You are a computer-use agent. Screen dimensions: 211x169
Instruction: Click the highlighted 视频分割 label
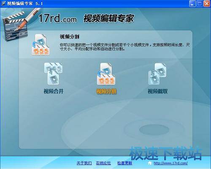tap(106, 91)
